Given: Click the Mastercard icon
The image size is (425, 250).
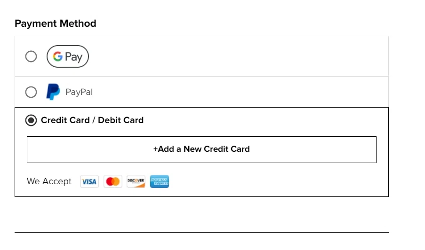Looking at the screenshot, I should tap(112, 181).
